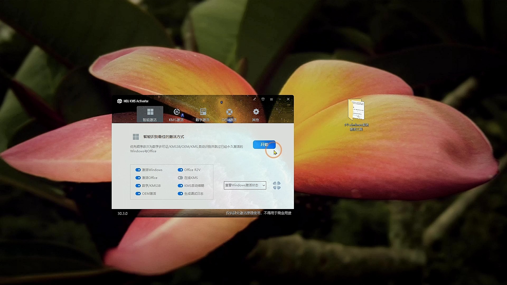Open the KMS激活 tab
This screenshot has height=285, width=507.
click(176, 115)
